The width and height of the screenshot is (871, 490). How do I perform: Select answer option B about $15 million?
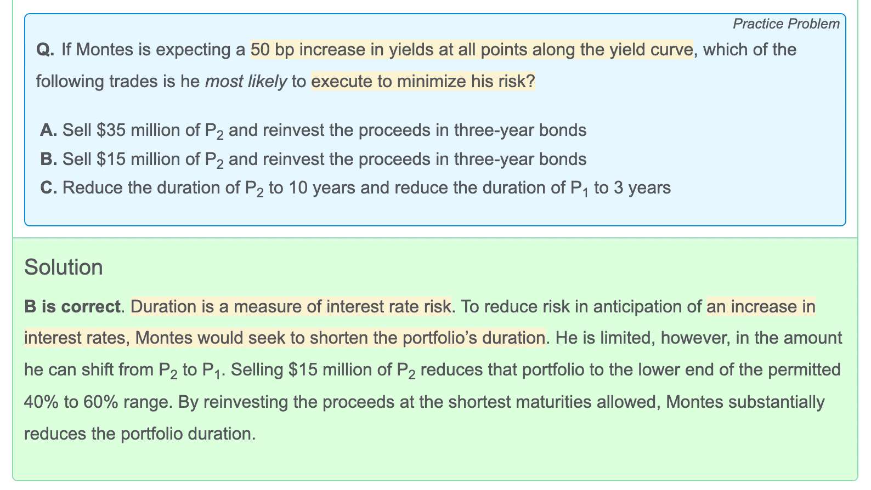(324, 159)
